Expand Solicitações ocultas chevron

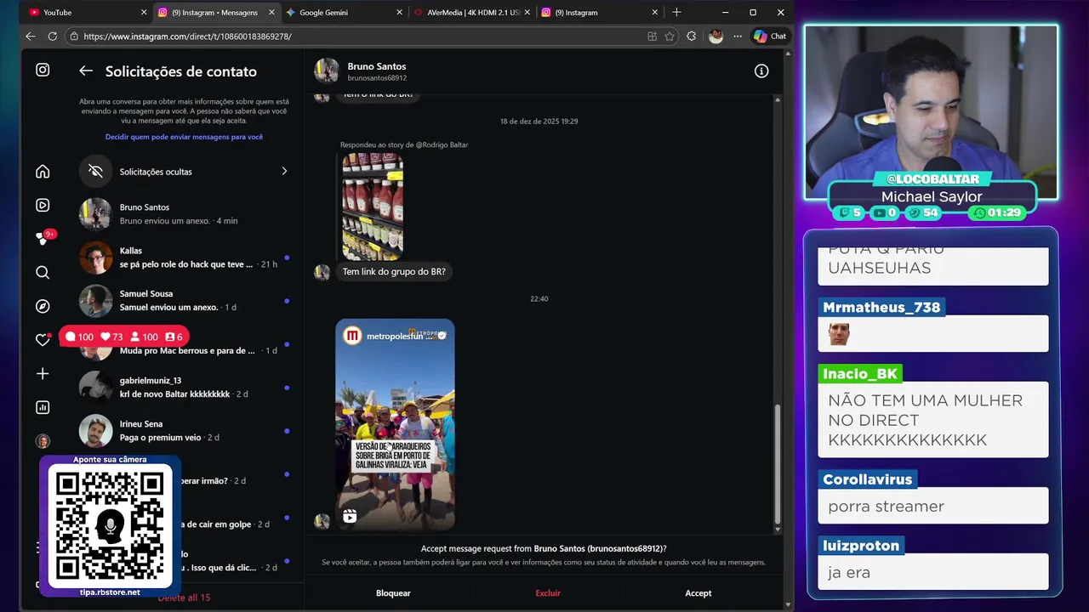point(284,171)
